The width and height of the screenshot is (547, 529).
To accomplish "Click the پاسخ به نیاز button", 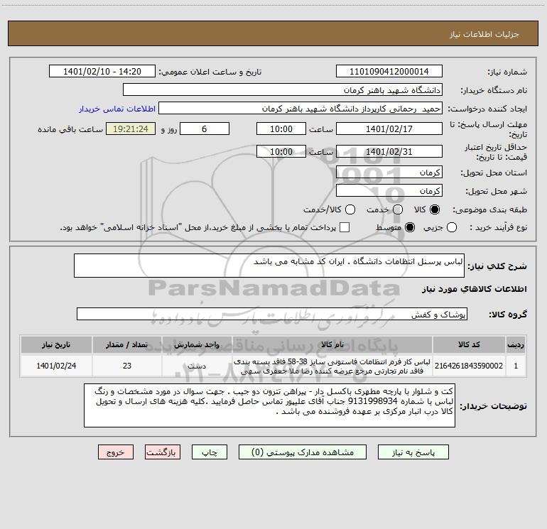I will point(413,452).
